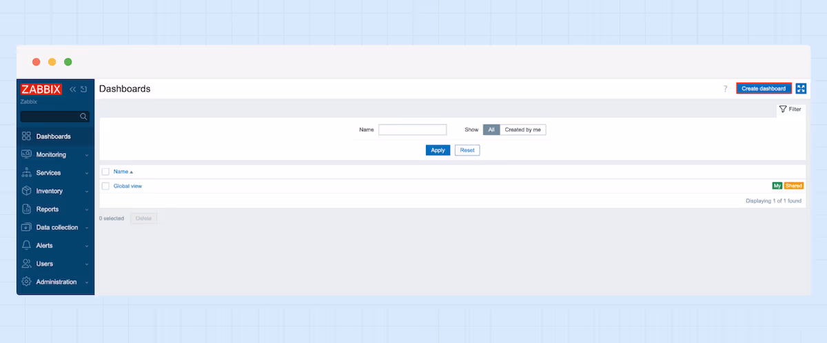827x343 pixels.
Task: Click the Alerts bell icon
Action: (x=26, y=245)
